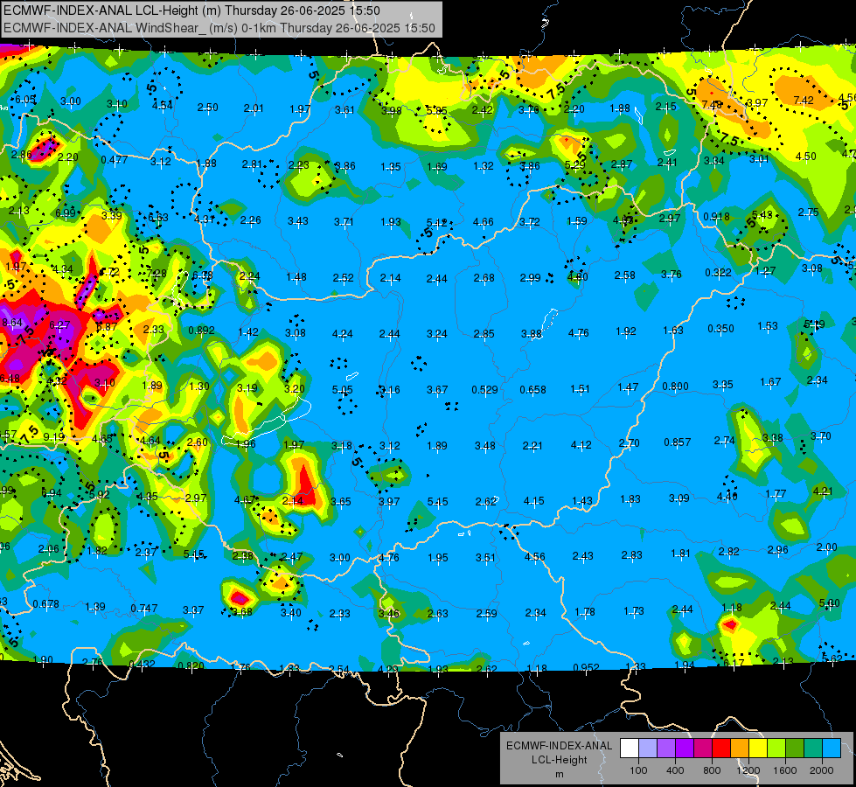Image resolution: width=856 pixels, height=787 pixels.
Task: Click the LCL-Height title line at top
Action: click(x=191, y=10)
